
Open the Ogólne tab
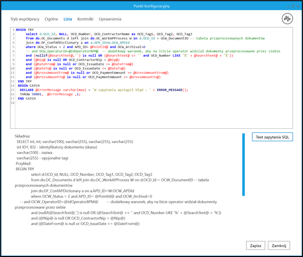pyautogui.click(x=52, y=19)
